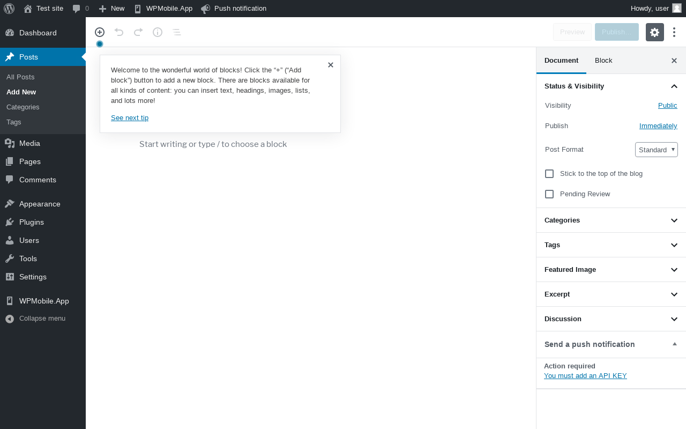Open Dashboard in the sidebar
Image resolution: width=686 pixels, height=429 pixels.
point(43,33)
